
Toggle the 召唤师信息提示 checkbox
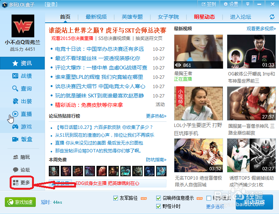click(x=158, y=198)
